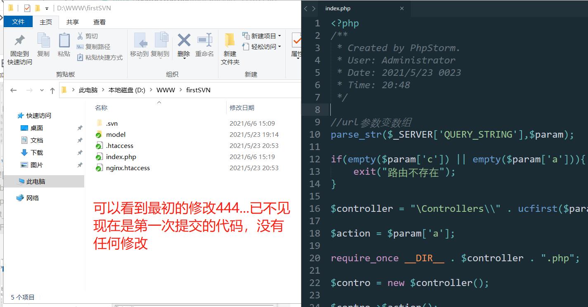Open the Delete (删除) dropdown arrow
The image size is (588, 307).
pos(184,58)
